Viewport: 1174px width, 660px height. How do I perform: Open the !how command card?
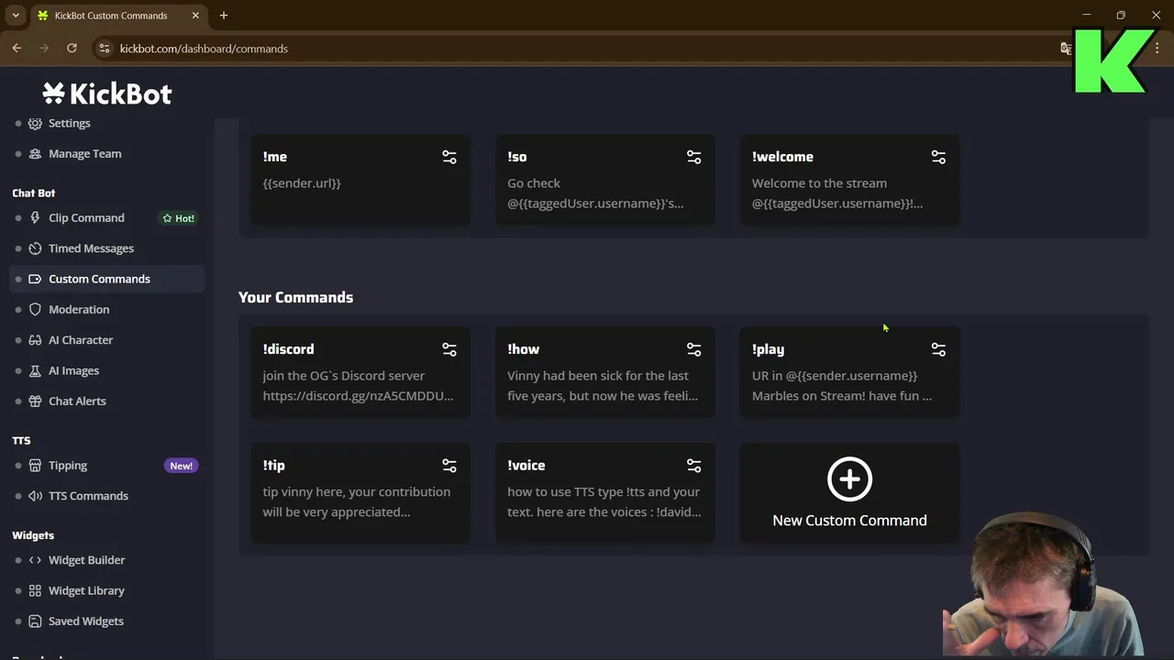click(605, 373)
